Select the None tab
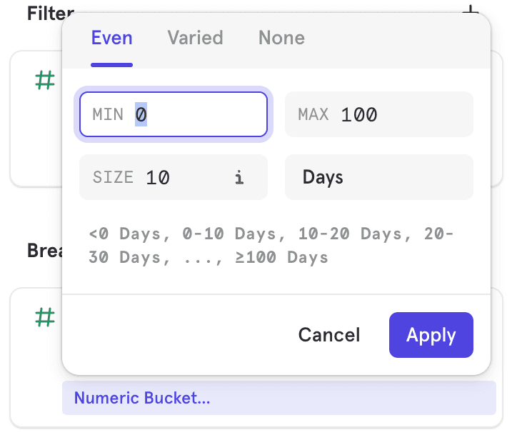Screen dimensions: 517x440 click(x=281, y=38)
